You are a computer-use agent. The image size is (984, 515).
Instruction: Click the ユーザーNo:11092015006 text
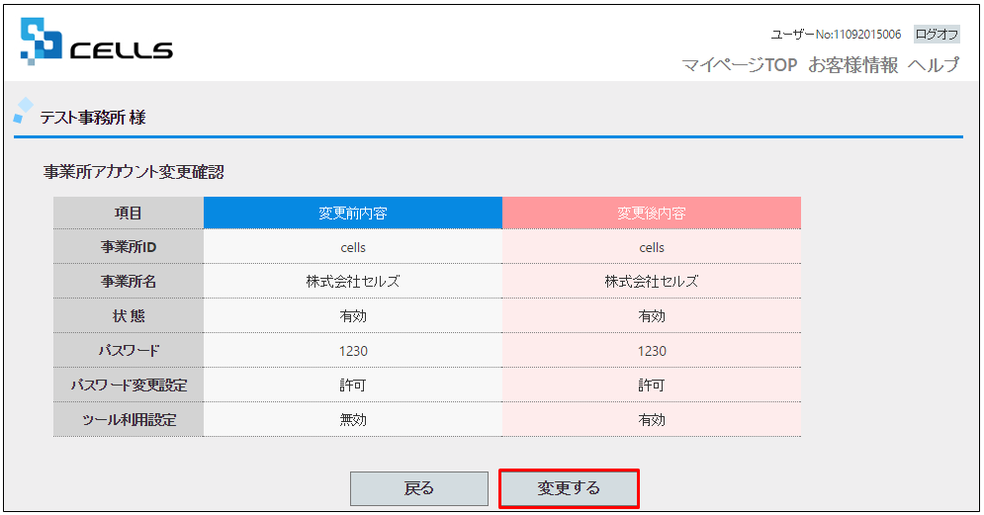tap(836, 35)
